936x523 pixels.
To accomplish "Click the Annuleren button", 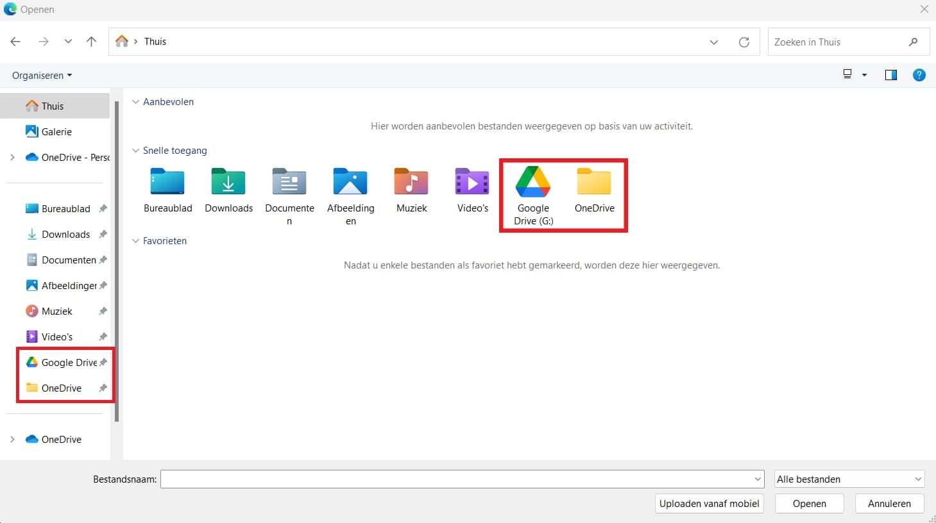I will [x=889, y=504].
